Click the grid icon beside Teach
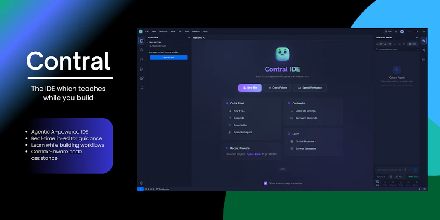 point(391,177)
